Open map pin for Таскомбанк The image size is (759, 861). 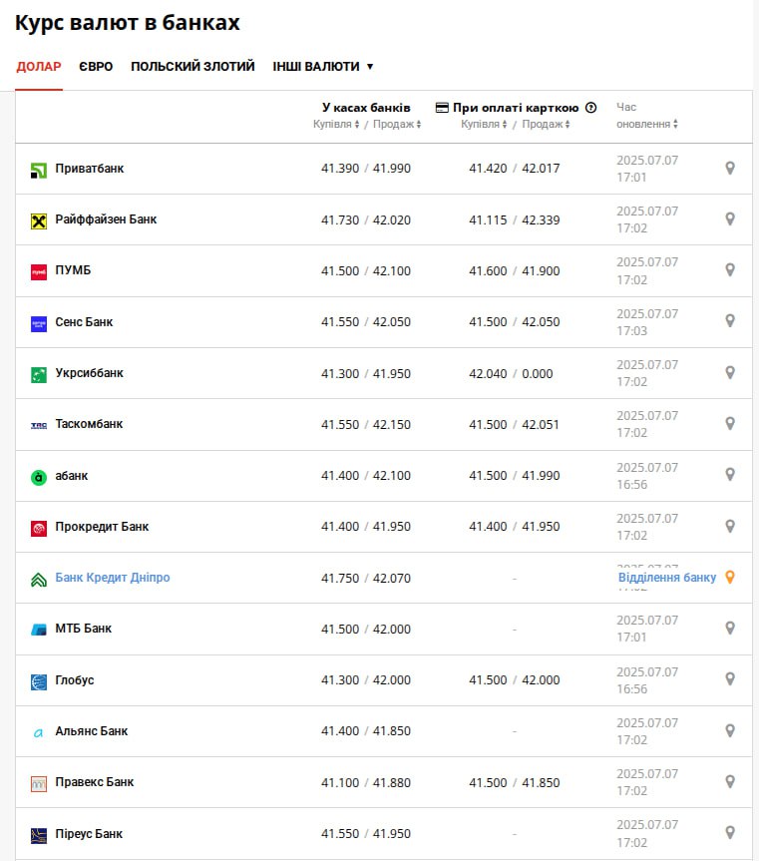point(730,423)
